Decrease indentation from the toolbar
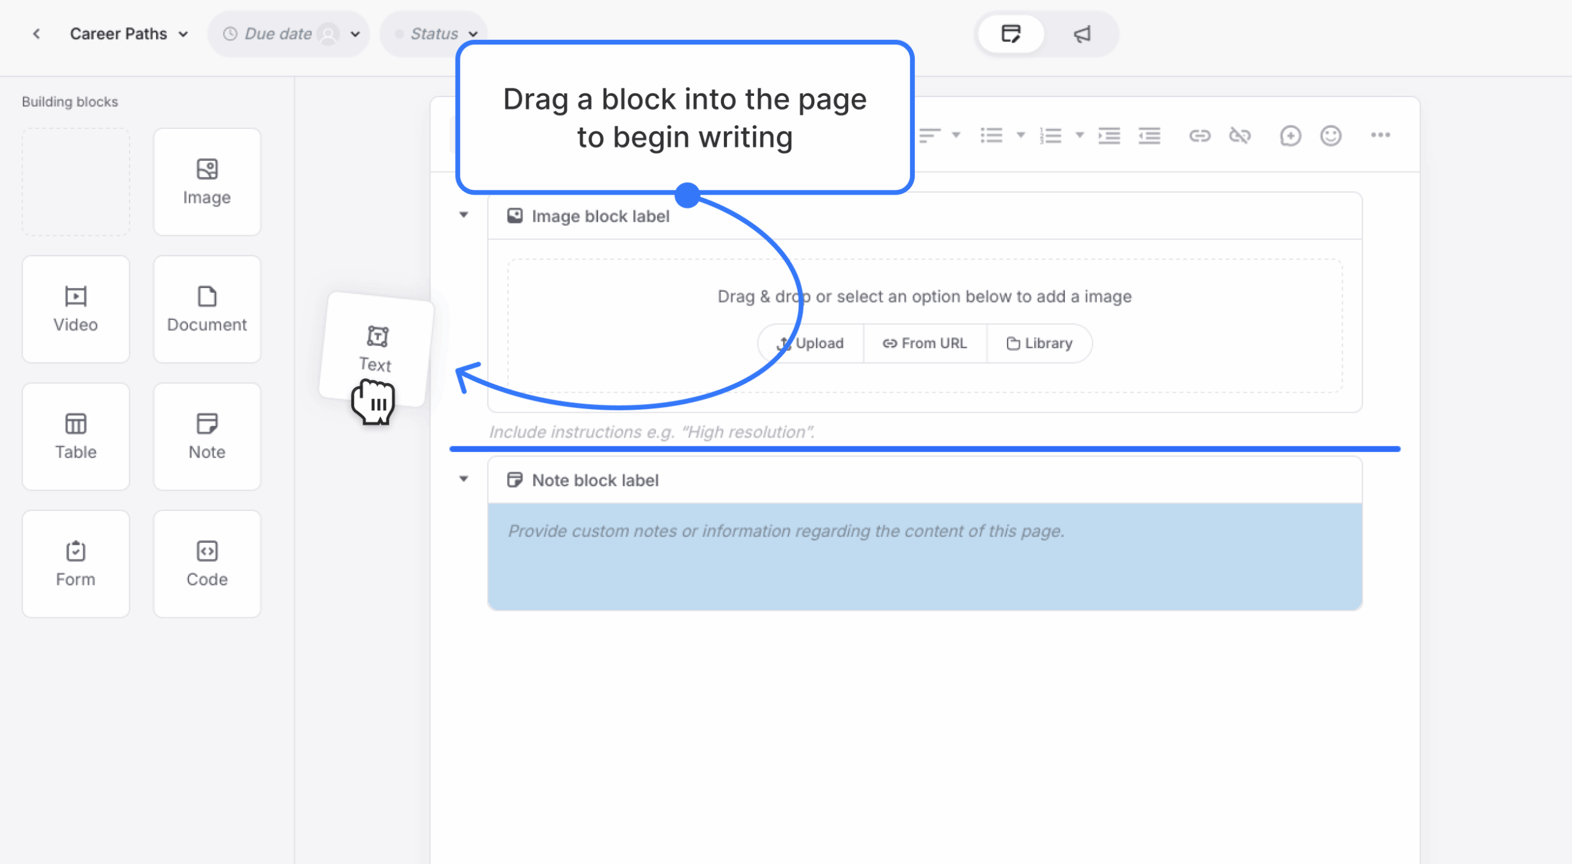The height and width of the screenshot is (864, 1572). pyautogui.click(x=1150, y=136)
